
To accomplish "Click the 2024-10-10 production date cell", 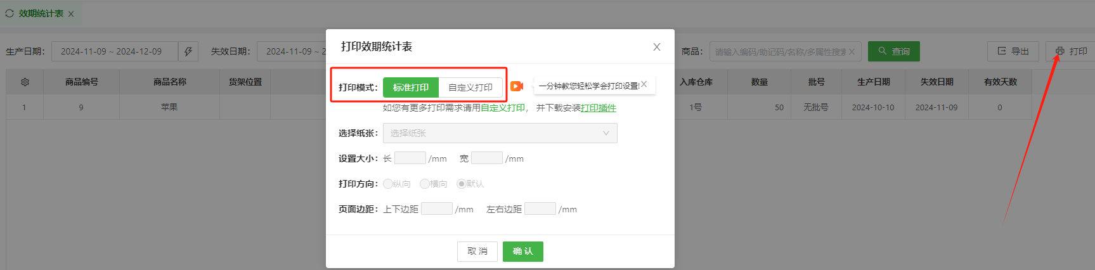I will pos(873,107).
